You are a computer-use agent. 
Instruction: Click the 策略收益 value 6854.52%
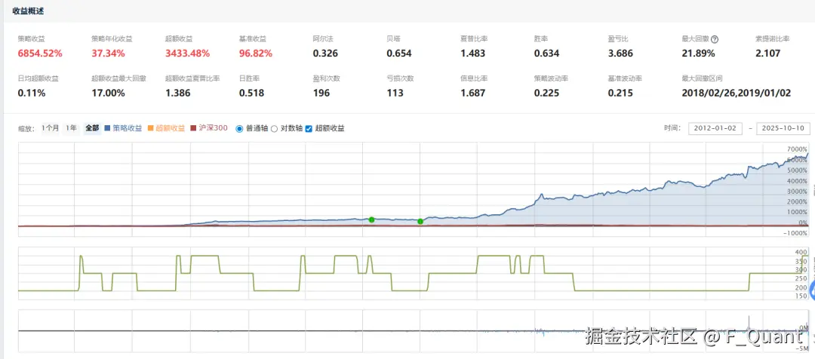[41, 53]
